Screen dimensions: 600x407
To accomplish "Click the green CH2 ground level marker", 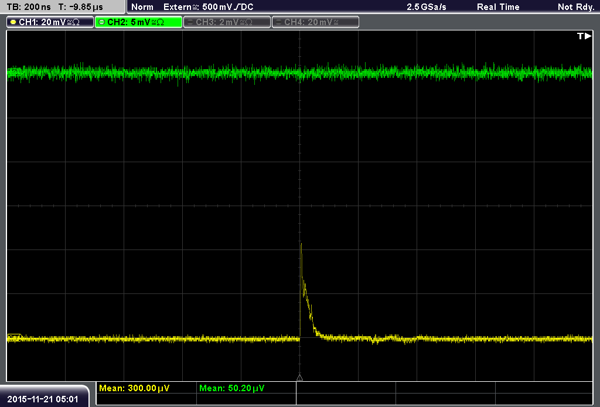I will [15, 72].
